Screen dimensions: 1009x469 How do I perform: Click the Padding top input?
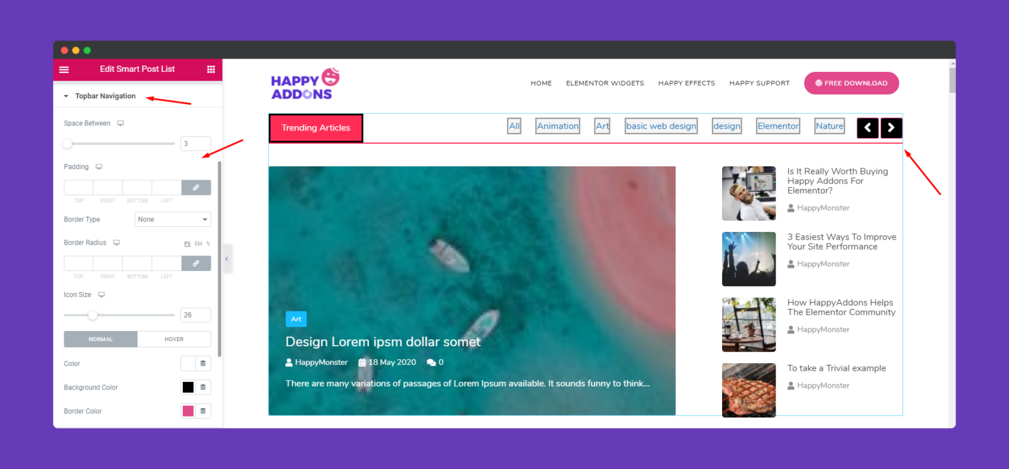[78, 187]
